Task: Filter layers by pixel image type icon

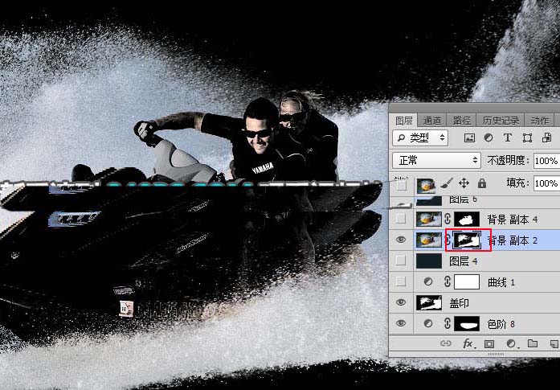Action: click(469, 138)
